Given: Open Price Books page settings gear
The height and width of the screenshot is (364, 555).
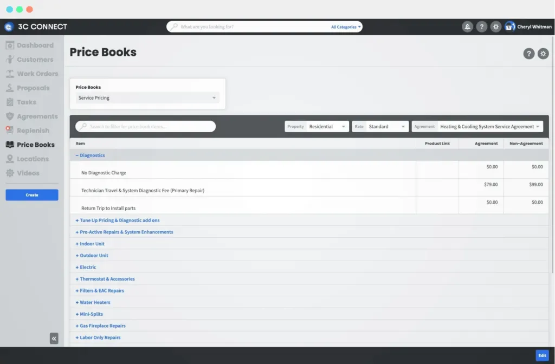Looking at the screenshot, I should pyautogui.click(x=543, y=54).
